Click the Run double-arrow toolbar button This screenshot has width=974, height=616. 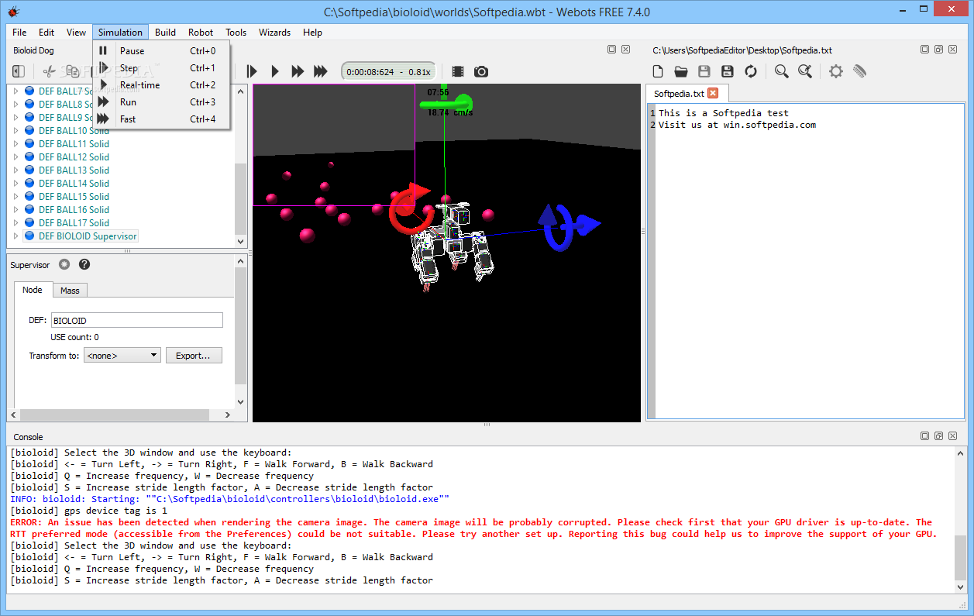click(x=298, y=71)
